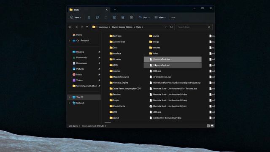The width and height of the screenshot is (270, 152).
Task: Select the CalienteTools folder
Action: [117, 42]
